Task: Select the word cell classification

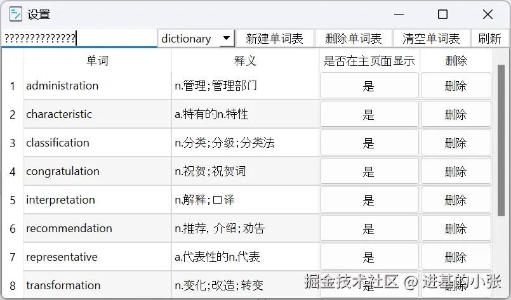Action: click(97, 143)
